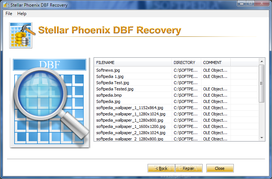Viewport: 272px width, 179px height.
Task: Open the File menu
Action: pos(9,14)
